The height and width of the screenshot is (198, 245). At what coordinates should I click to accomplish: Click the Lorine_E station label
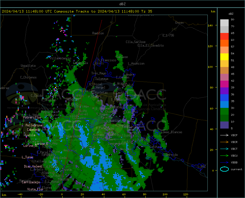pos(41,144)
